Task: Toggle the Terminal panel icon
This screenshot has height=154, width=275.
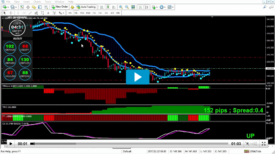Action: (x=40, y=7)
